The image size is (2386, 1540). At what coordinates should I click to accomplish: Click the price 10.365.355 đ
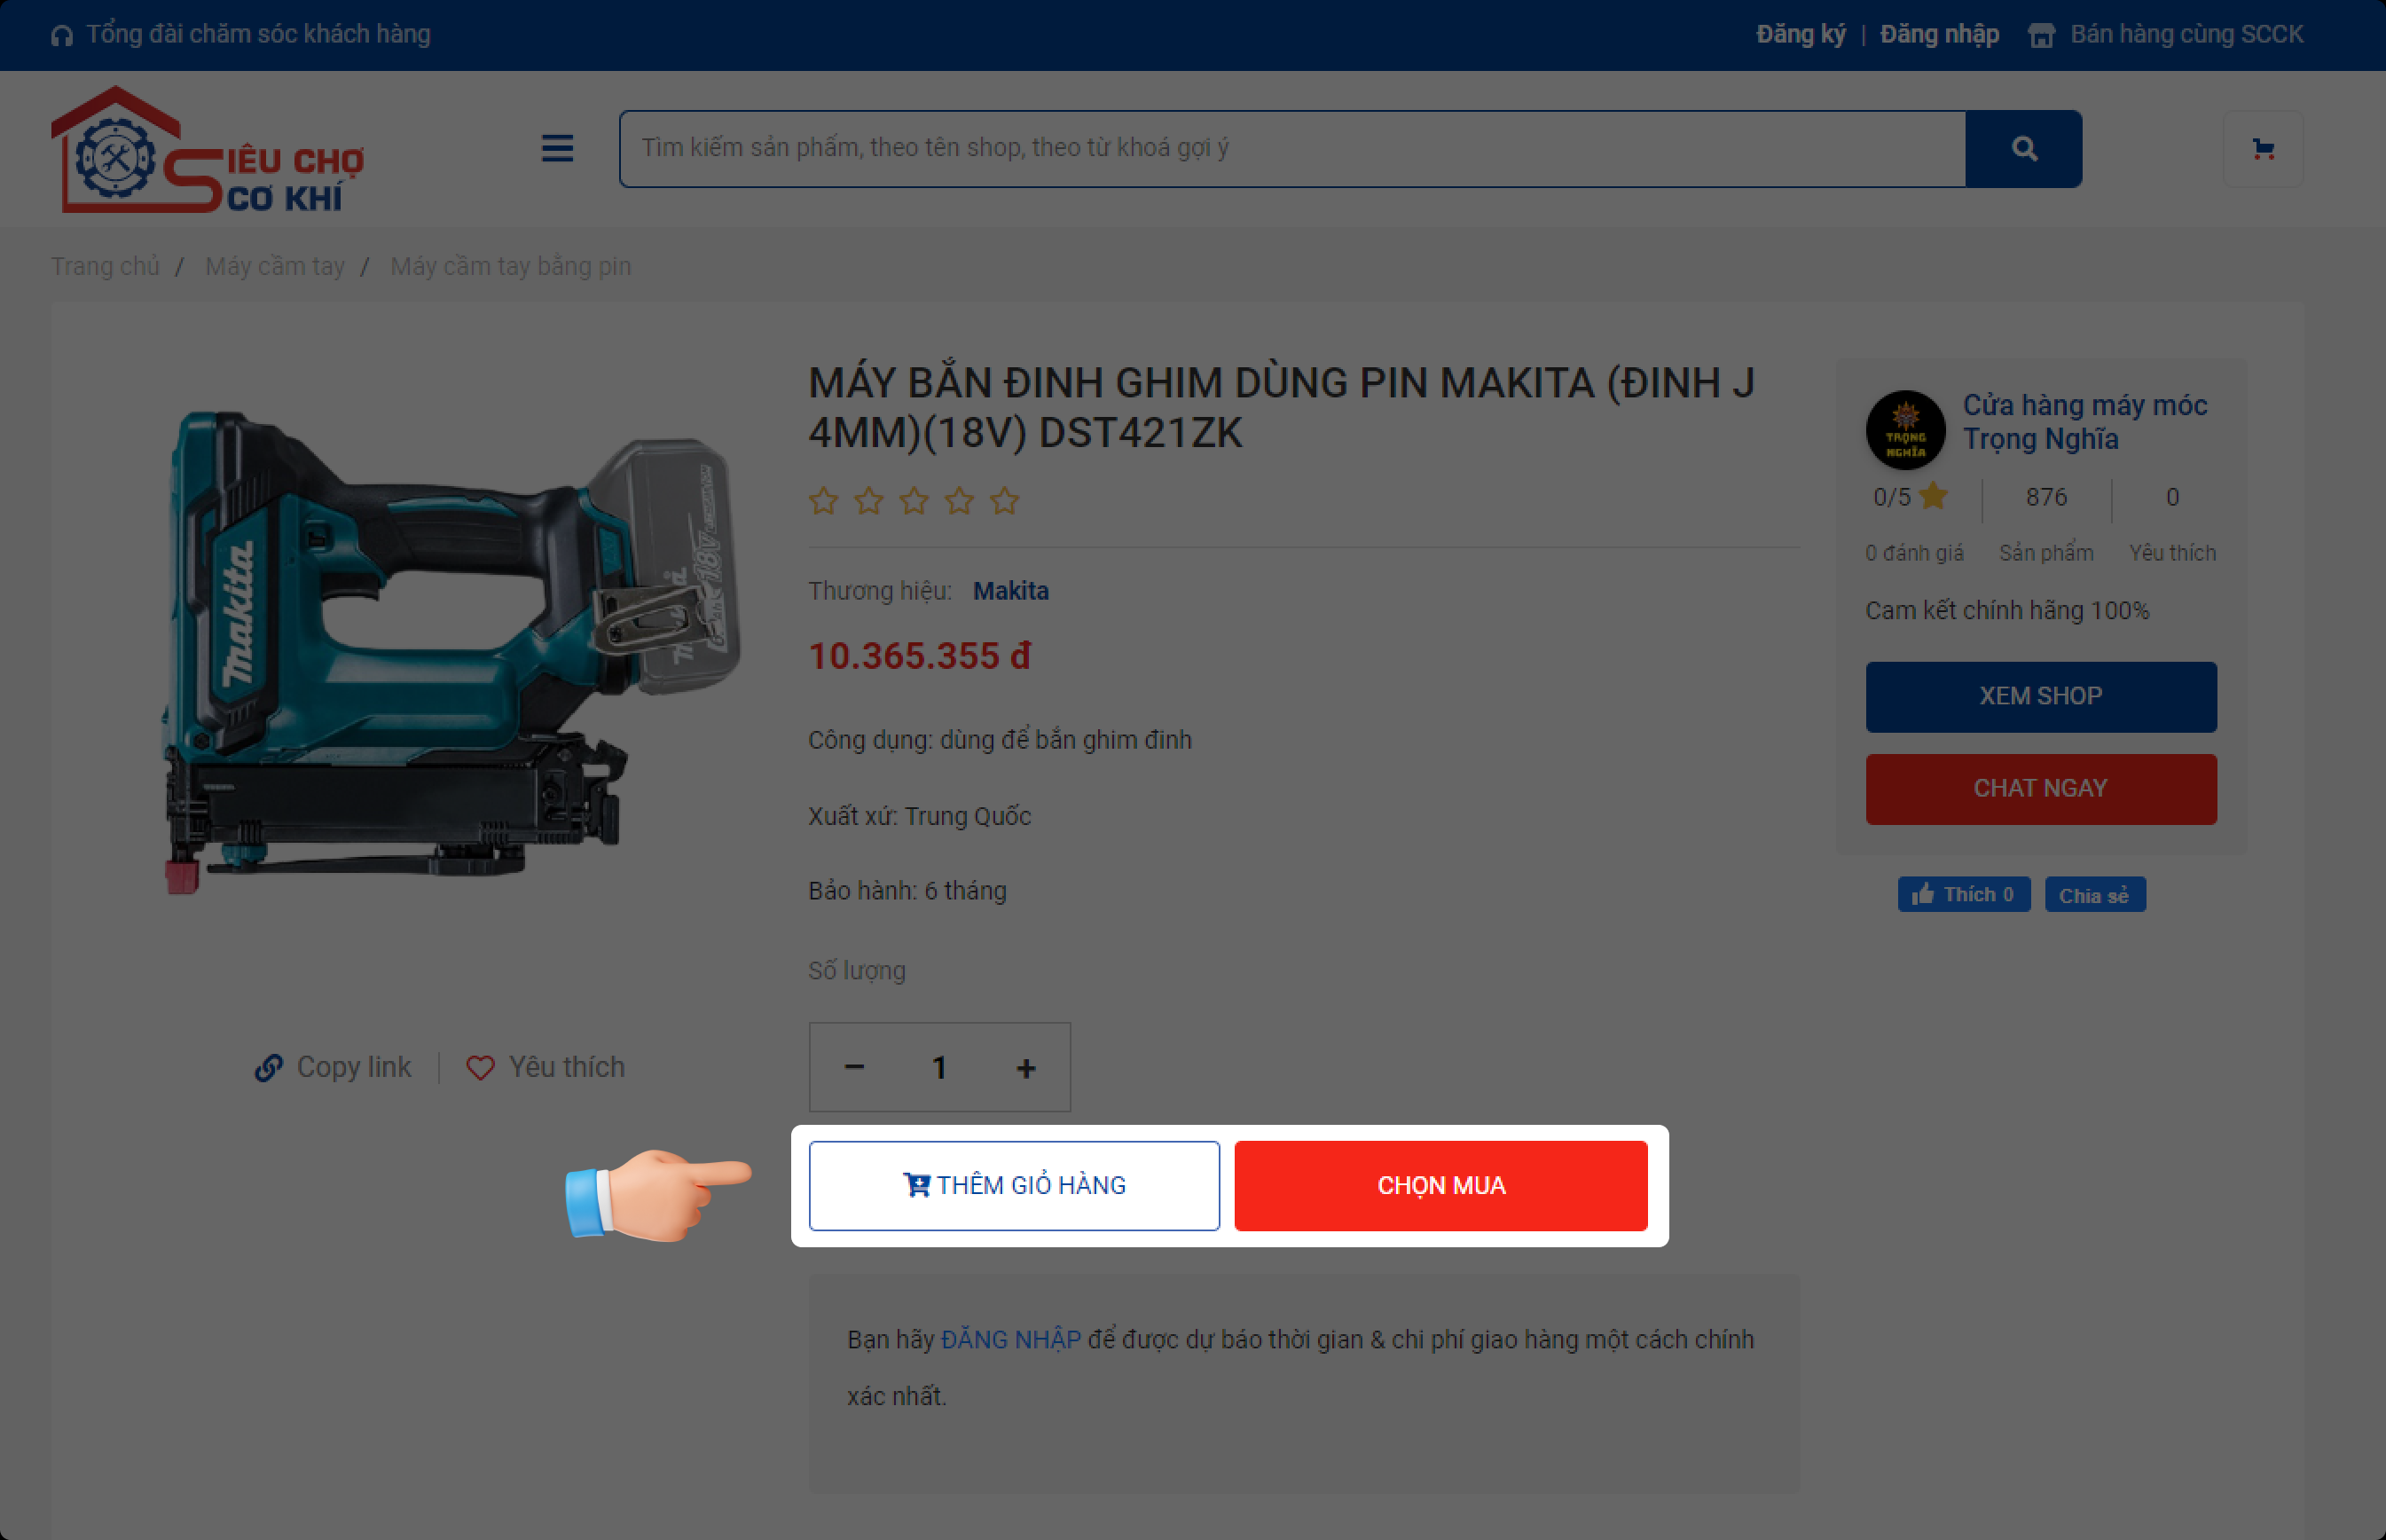click(919, 656)
